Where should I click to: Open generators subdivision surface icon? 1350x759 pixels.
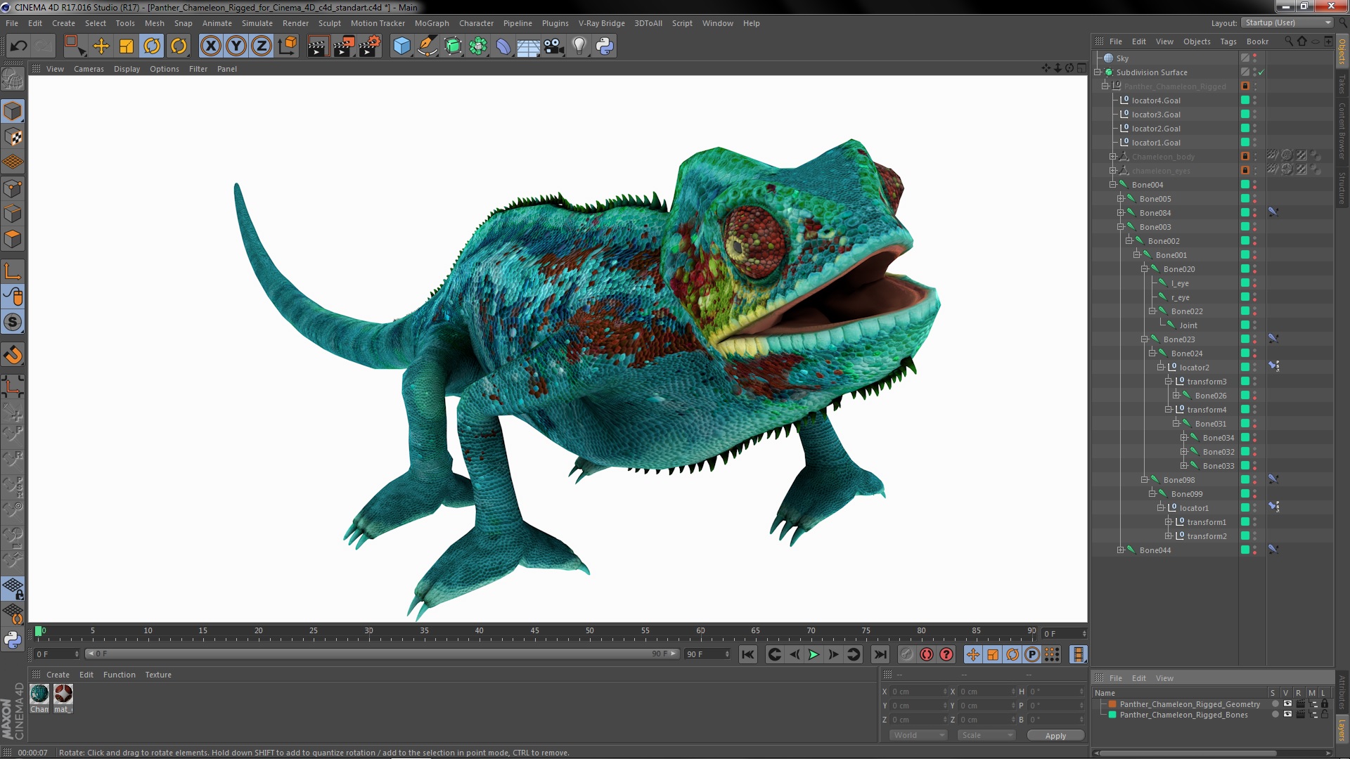point(453,46)
